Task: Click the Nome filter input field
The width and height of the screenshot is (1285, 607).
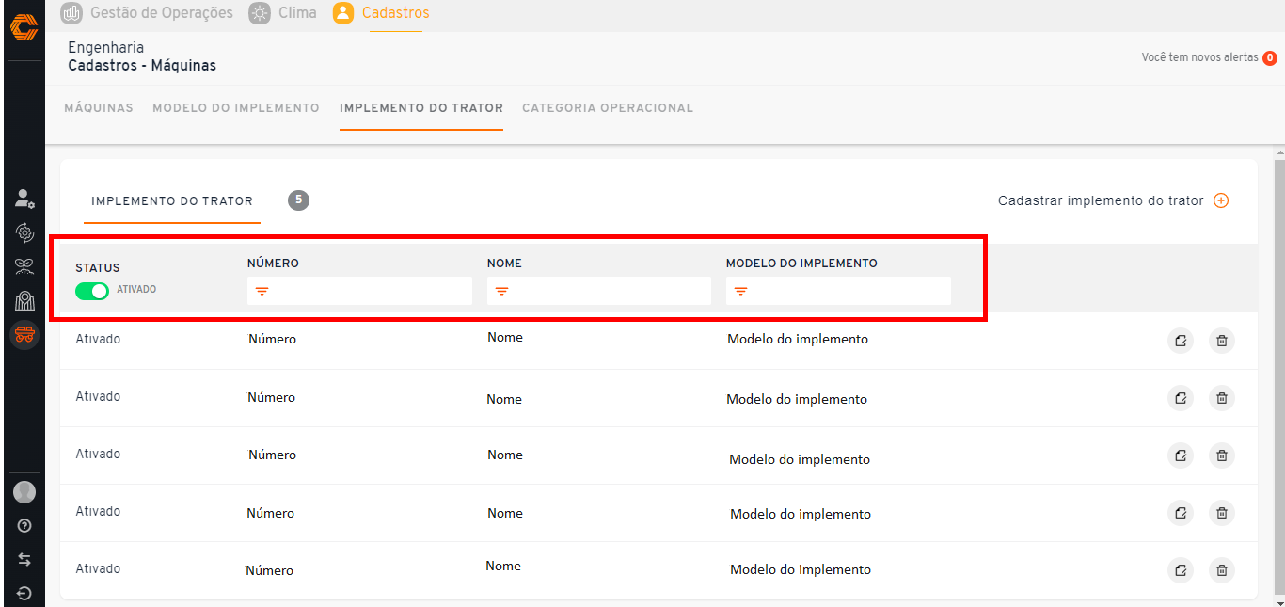Action: click(x=599, y=291)
